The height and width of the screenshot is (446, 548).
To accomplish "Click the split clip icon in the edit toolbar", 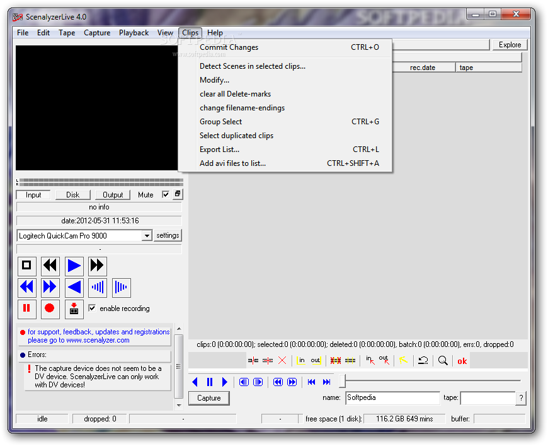I will pyautogui.click(x=253, y=360).
